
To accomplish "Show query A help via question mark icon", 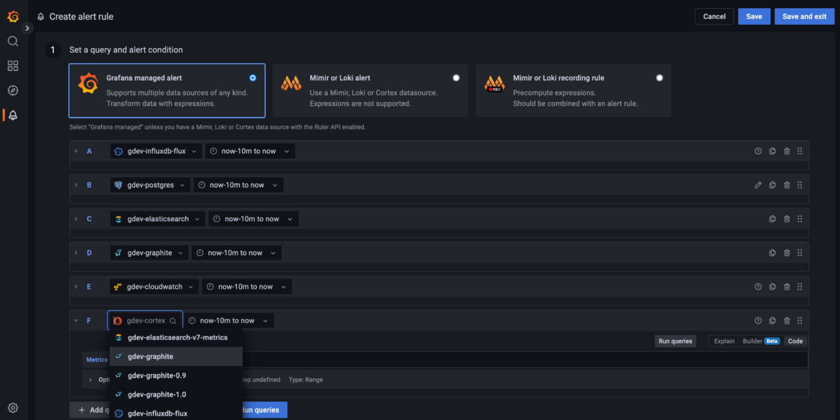I will [x=758, y=151].
